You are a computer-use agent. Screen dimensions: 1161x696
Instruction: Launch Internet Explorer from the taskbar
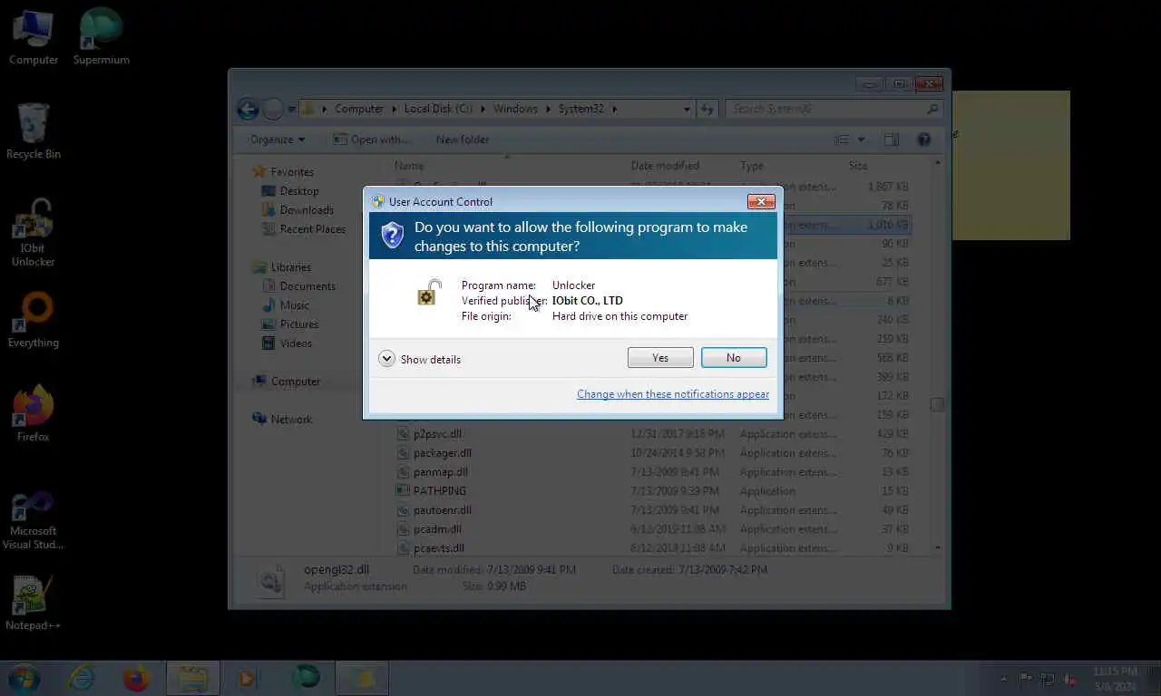point(82,678)
